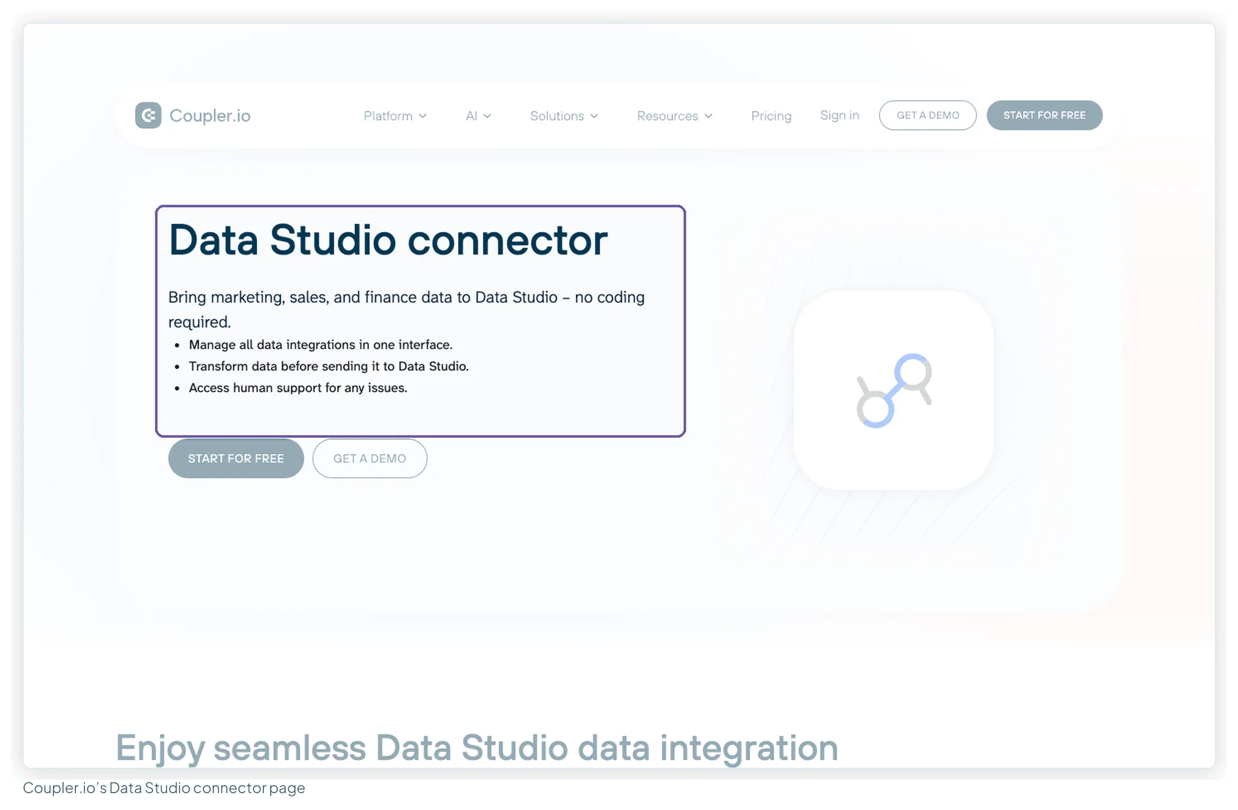Click the caption 'Coupler.io's Data Studio connector page'
The width and height of the screenshot is (1238, 810).
164,787
